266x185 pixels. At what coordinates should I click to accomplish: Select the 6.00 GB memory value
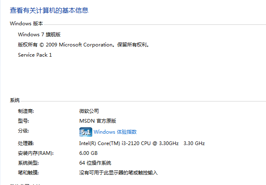tap(88, 153)
